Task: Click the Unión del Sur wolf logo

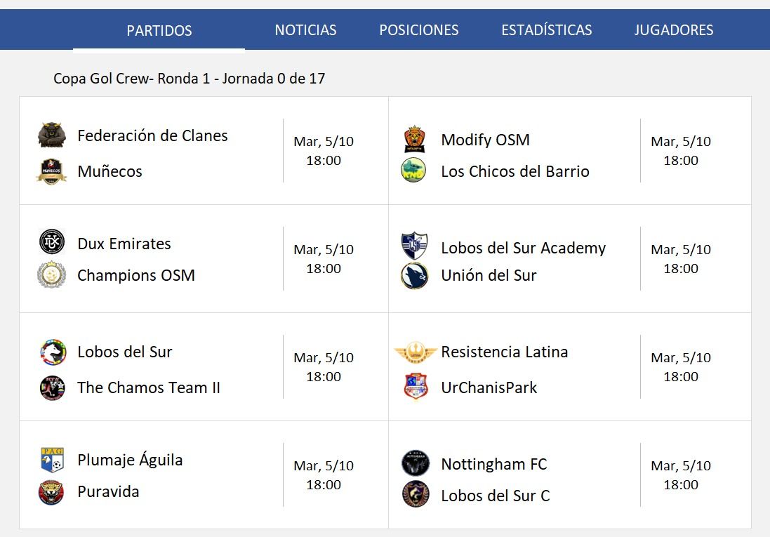Action: click(414, 276)
